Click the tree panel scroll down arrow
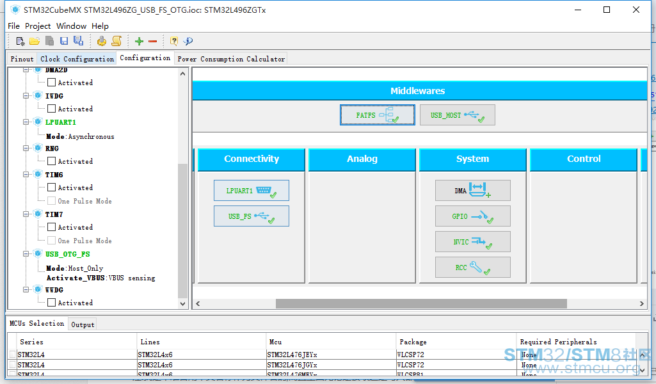The image size is (656, 384). coord(182,304)
